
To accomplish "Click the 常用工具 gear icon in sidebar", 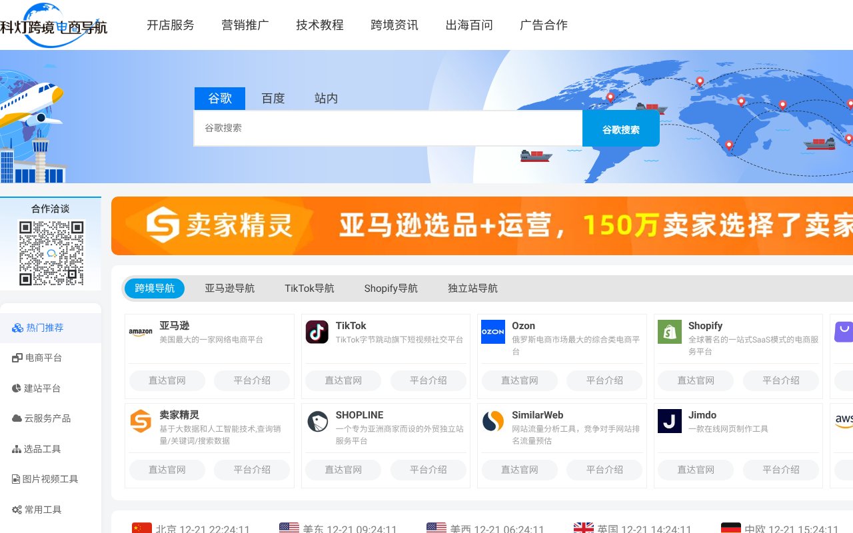I will click(17, 509).
